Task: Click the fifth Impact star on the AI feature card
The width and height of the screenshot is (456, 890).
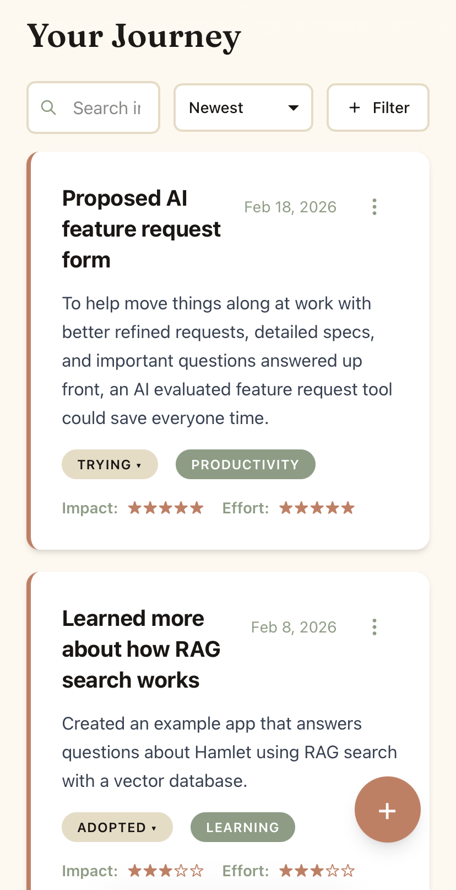Action: (197, 507)
